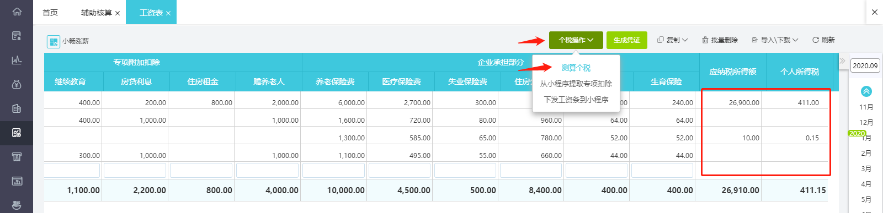Image resolution: width=883 pixels, height=213 pixels.
Task: Select 从小程序提取专项扣除 menu item
Action: click(x=576, y=84)
